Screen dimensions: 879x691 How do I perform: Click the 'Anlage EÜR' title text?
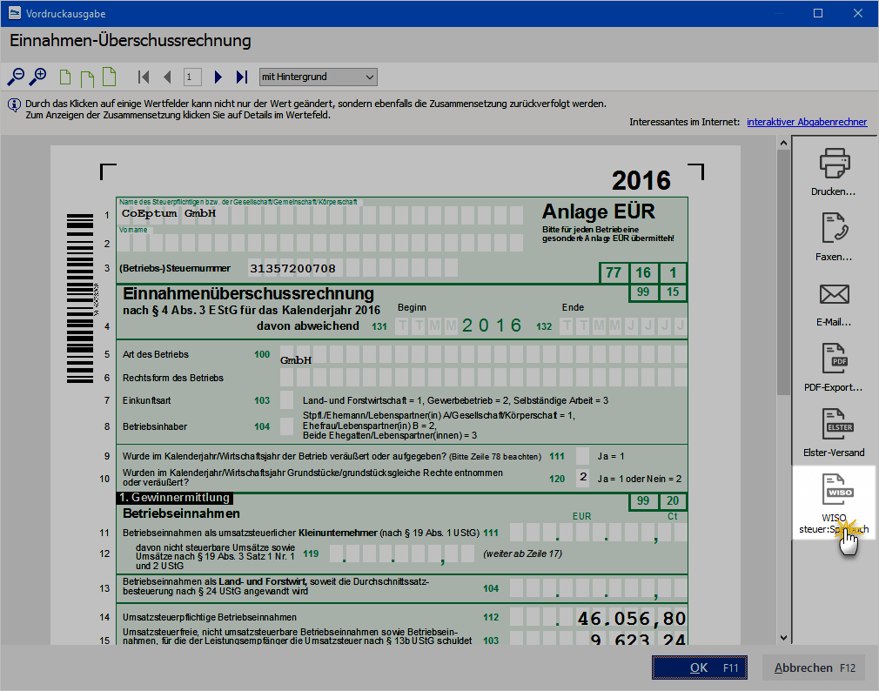(x=598, y=211)
